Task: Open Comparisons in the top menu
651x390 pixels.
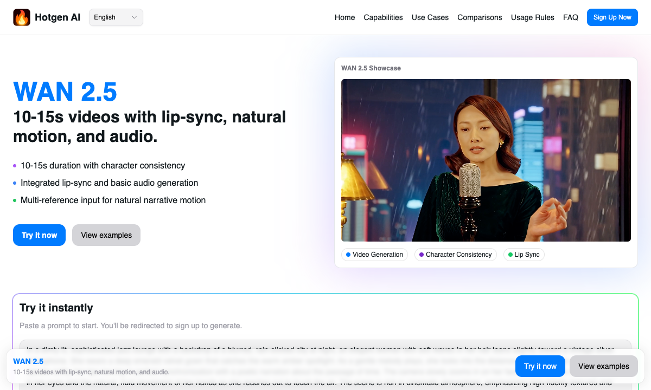Action: (x=480, y=17)
